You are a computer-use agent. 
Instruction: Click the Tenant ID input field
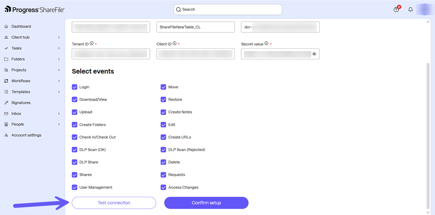(111, 54)
